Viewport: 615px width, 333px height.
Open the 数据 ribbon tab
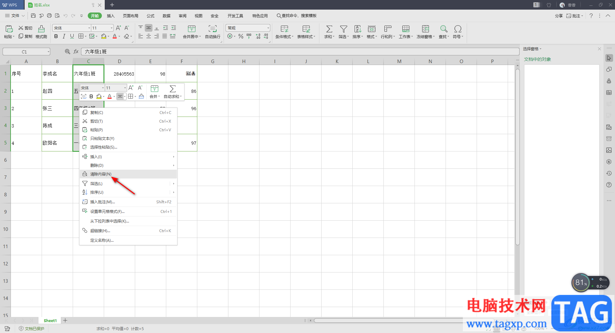click(167, 16)
